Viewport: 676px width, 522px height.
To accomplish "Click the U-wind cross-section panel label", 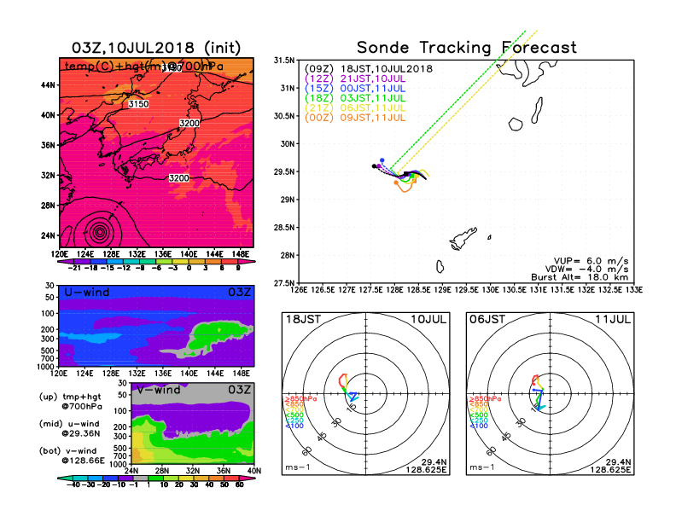I will pyautogui.click(x=87, y=293).
